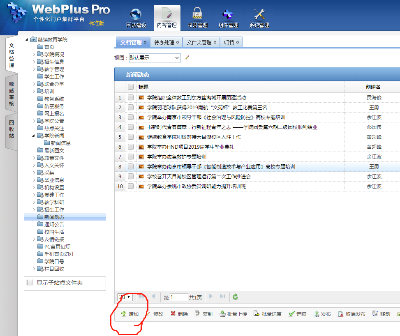Click the green refresh icon in pager

pos(235,297)
